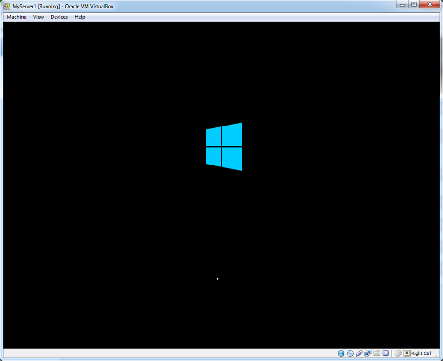Click the mouse integration status icon

click(398, 353)
